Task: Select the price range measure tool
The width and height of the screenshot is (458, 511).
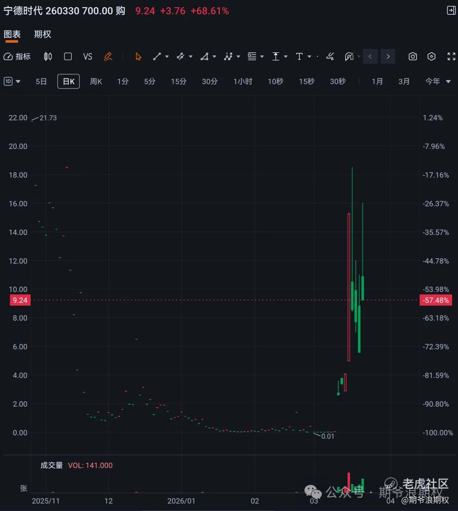Action: point(276,56)
